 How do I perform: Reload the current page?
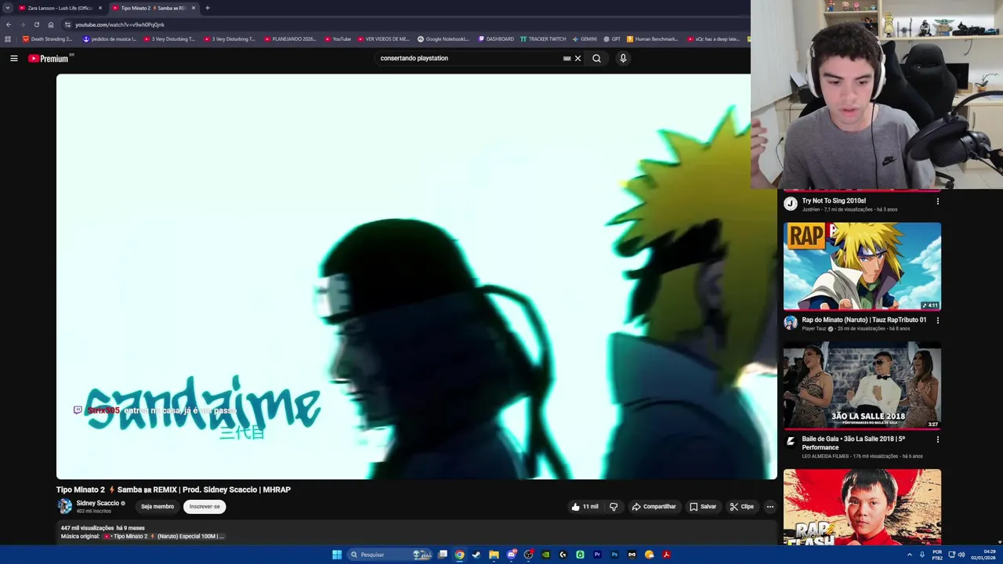point(36,24)
